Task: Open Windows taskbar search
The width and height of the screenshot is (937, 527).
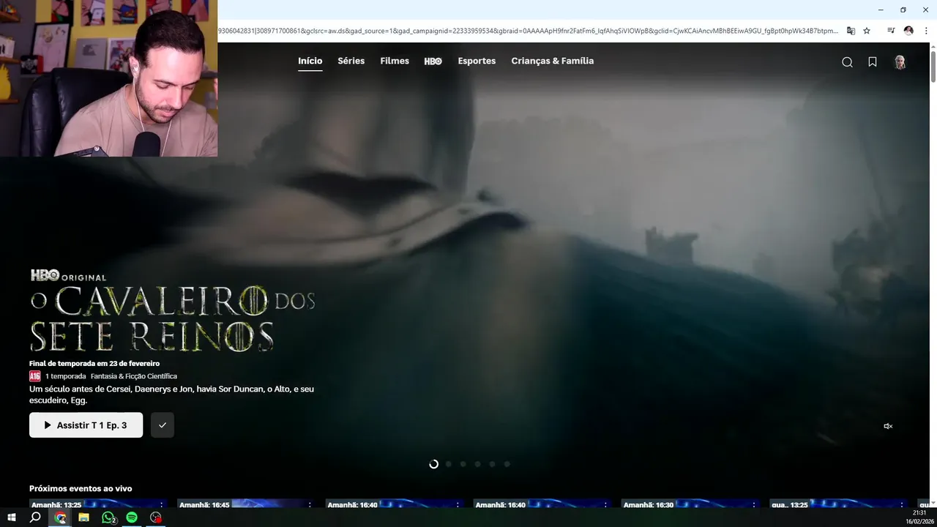Action: 35,517
